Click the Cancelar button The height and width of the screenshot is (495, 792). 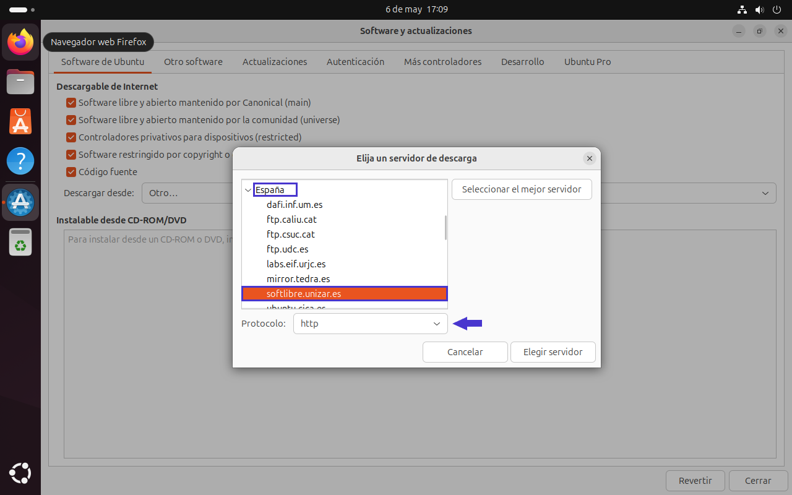pos(465,352)
